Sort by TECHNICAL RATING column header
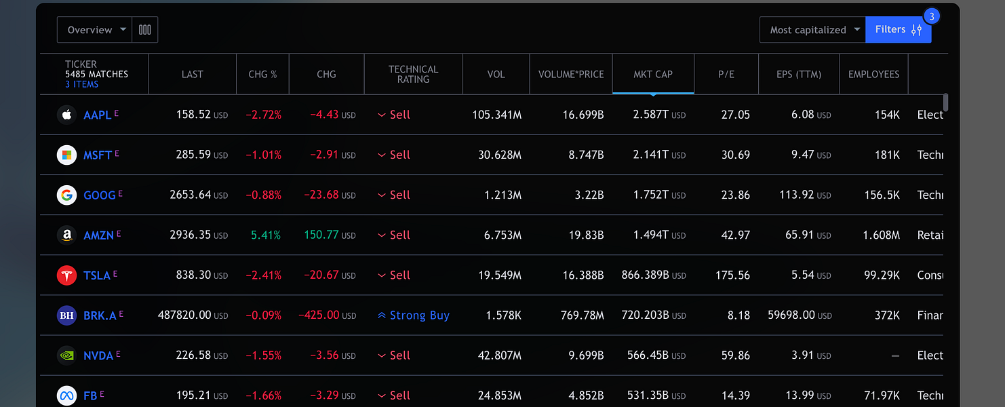Screen dimensions: 1005x407 click(x=414, y=74)
